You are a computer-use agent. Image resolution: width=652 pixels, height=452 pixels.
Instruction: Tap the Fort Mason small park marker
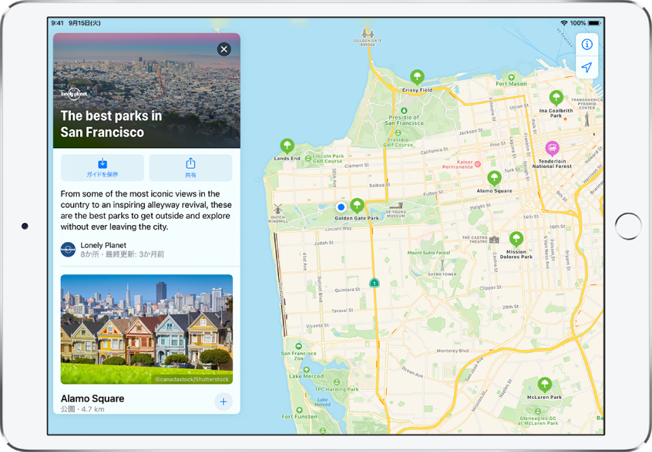[x=511, y=77]
